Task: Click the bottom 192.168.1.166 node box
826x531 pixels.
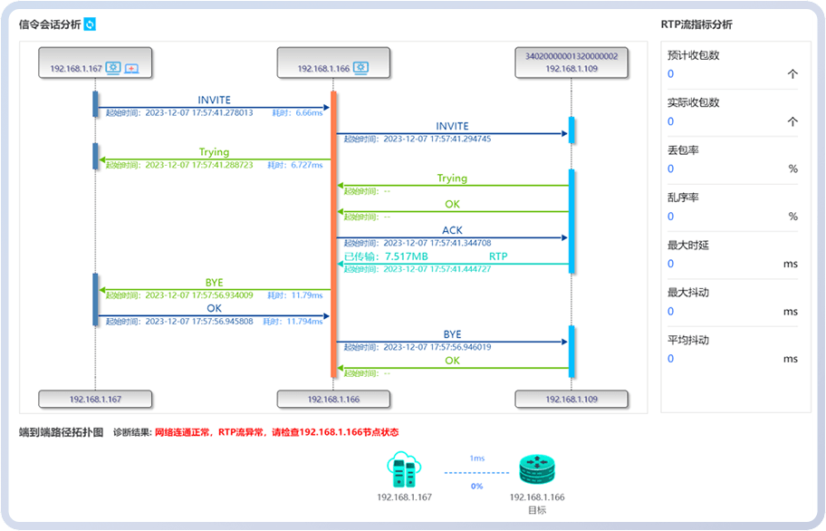Action: point(334,399)
